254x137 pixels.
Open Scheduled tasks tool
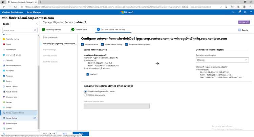[x=11, y=97]
